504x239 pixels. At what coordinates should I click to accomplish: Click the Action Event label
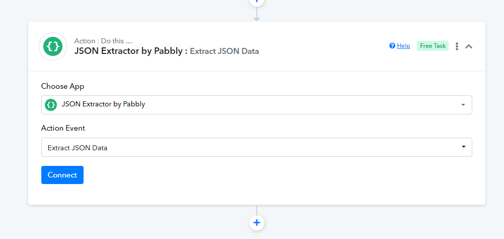(x=63, y=128)
